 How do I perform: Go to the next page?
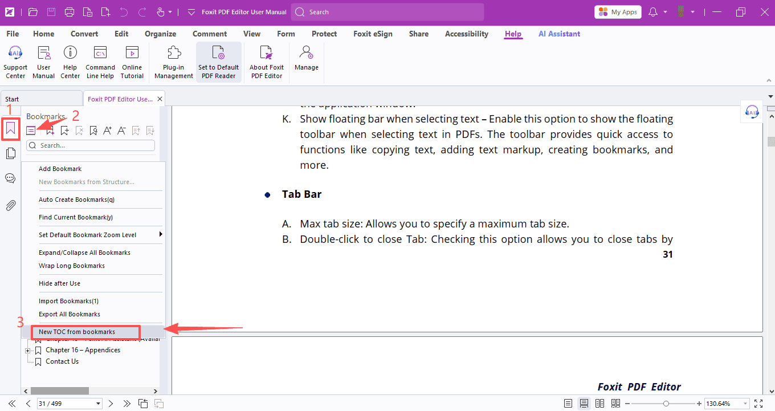click(x=111, y=404)
